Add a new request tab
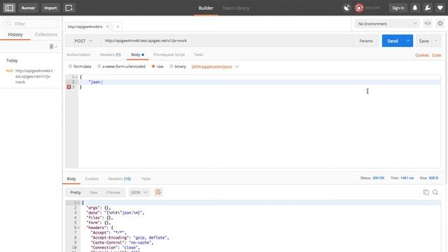Screen dimensions: 448x252 [118, 27]
